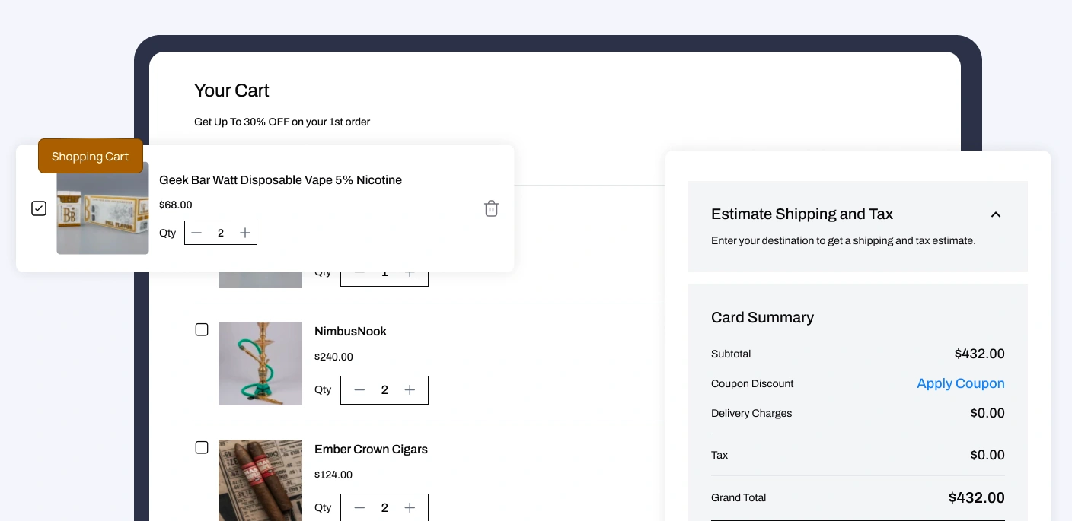Click the Geek Bar Watt quantity value field
The width and height of the screenshot is (1072, 521).
coord(221,233)
